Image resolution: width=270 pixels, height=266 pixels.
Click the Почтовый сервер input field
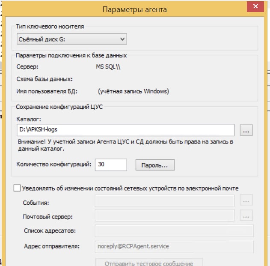click(165, 215)
